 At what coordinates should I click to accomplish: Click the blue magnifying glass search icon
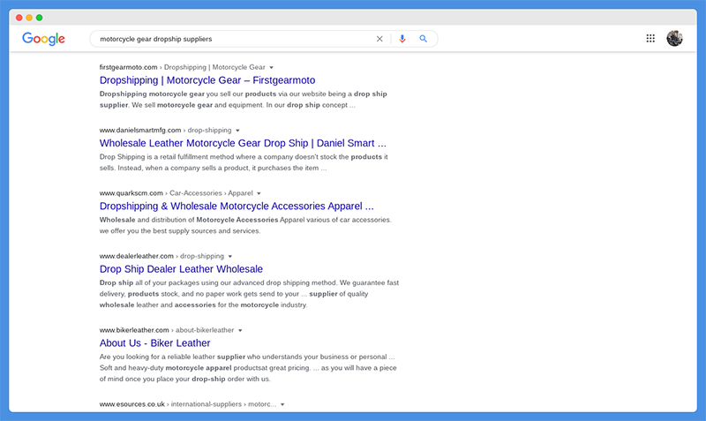coord(424,39)
